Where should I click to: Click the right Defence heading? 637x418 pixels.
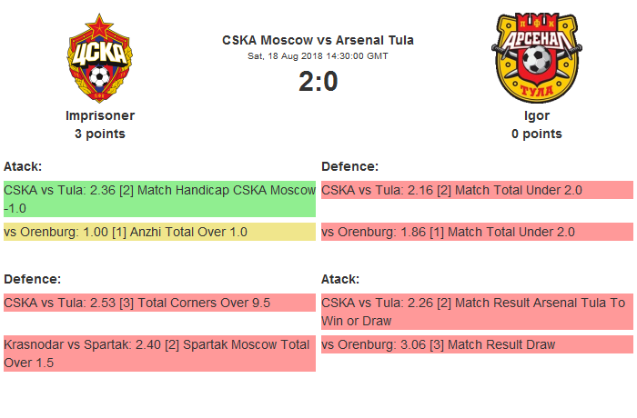tap(349, 166)
